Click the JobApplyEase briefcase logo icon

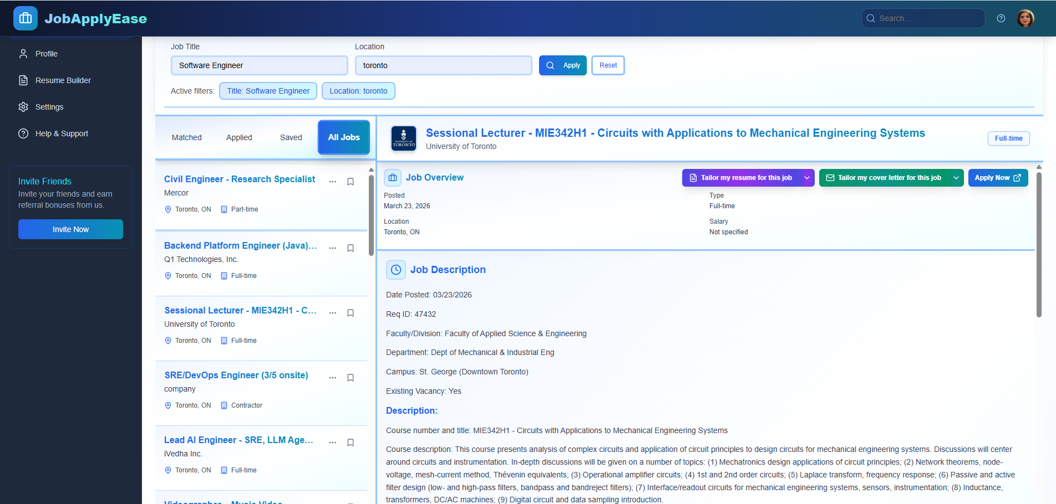[x=26, y=18]
